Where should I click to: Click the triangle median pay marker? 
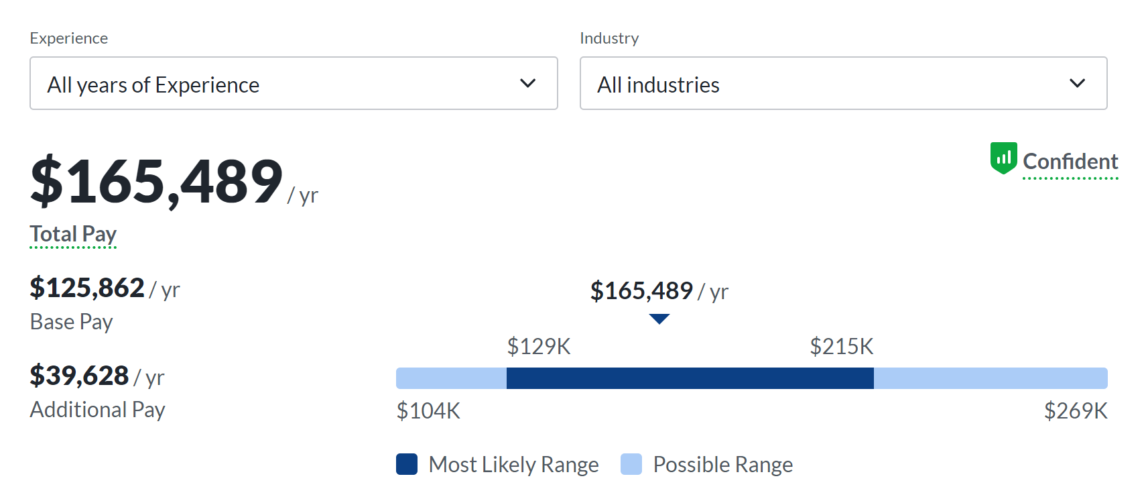pyautogui.click(x=659, y=319)
